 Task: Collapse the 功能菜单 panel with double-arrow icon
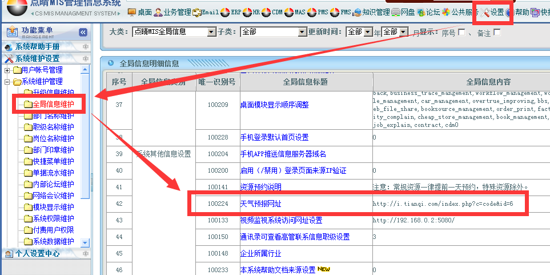83,33
